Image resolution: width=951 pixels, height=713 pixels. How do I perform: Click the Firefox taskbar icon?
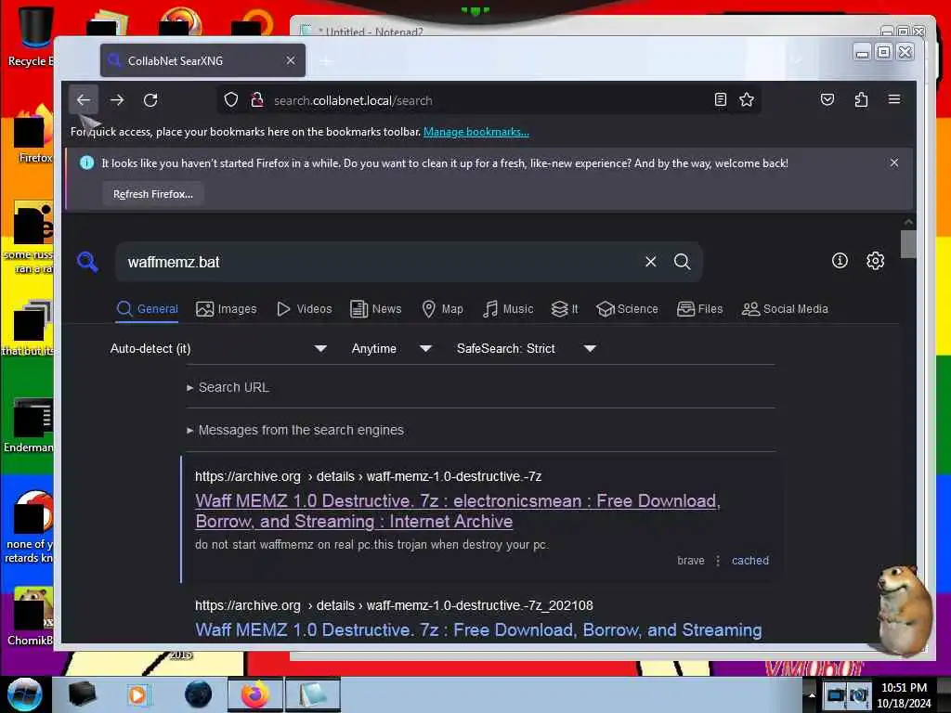tap(255, 694)
